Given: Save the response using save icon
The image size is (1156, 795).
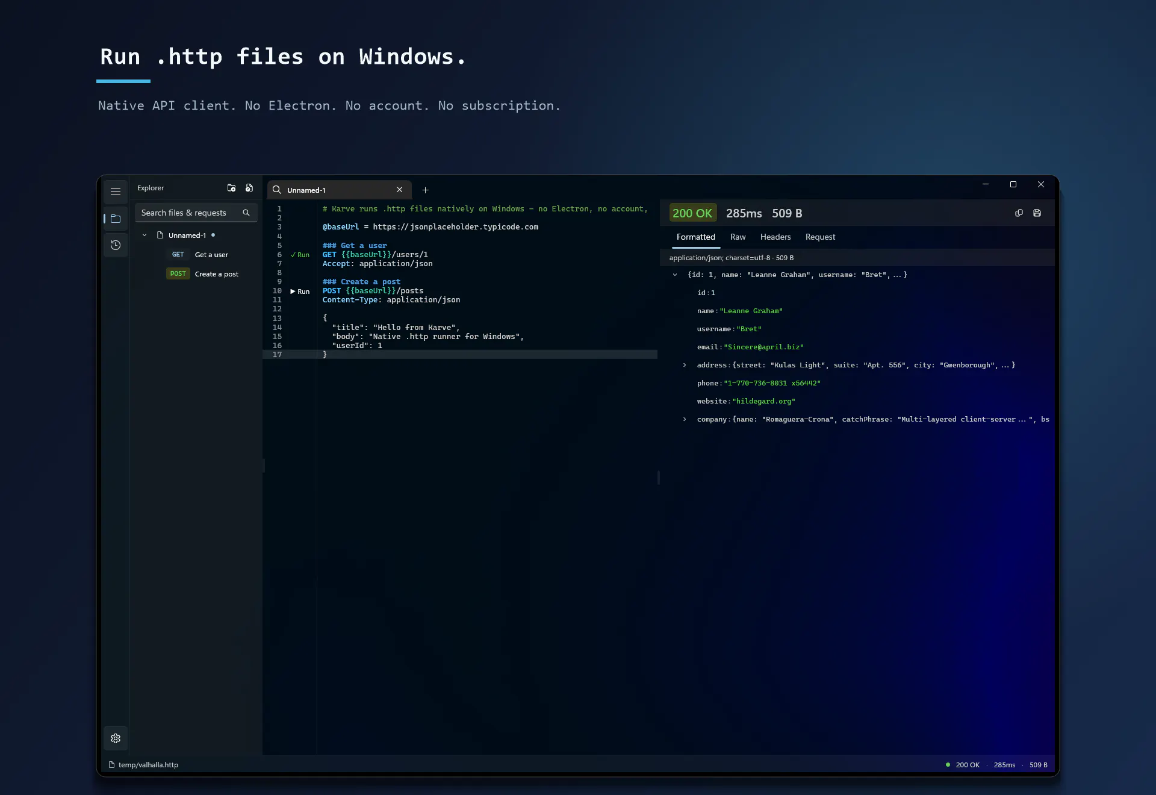Looking at the screenshot, I should point(1037,213).
